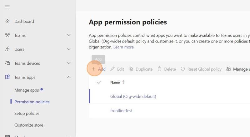Expand the Teams devices chevron
The image size is (250, 137).
click(68, 63)
